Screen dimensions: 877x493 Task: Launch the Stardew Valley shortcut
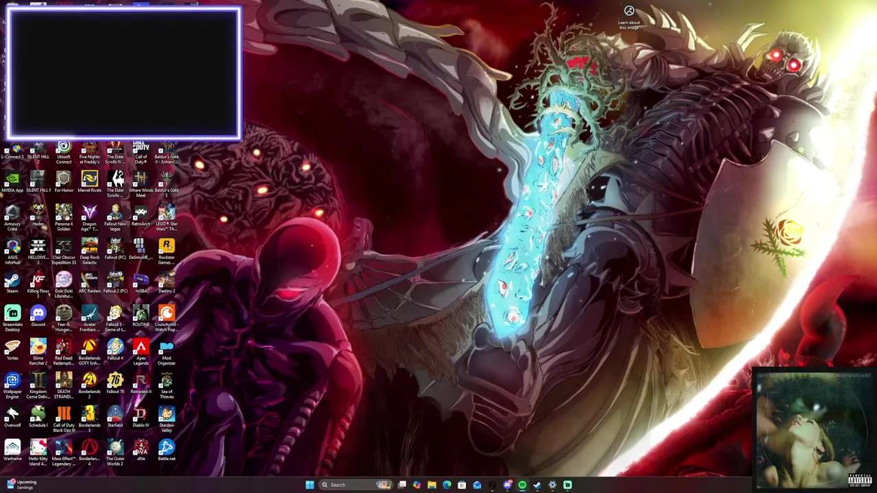pos(166,419)
